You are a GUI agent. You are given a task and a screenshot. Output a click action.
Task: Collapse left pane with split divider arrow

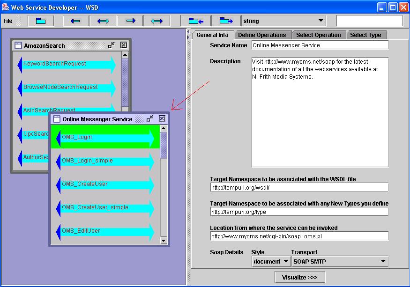click(188, 32)
